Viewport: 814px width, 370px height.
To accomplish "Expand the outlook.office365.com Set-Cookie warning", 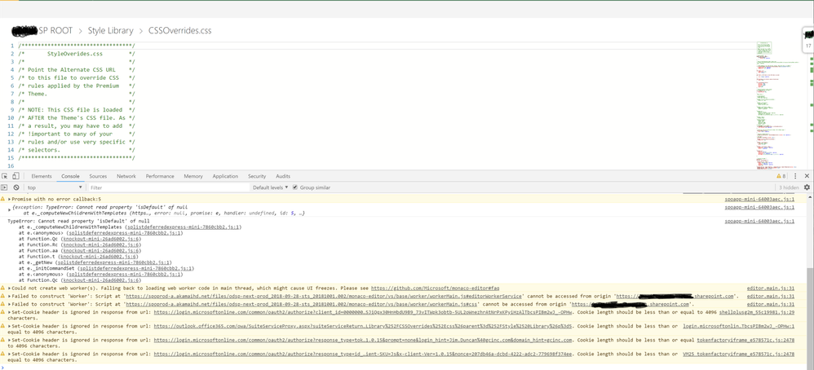I will coord(9,326).
